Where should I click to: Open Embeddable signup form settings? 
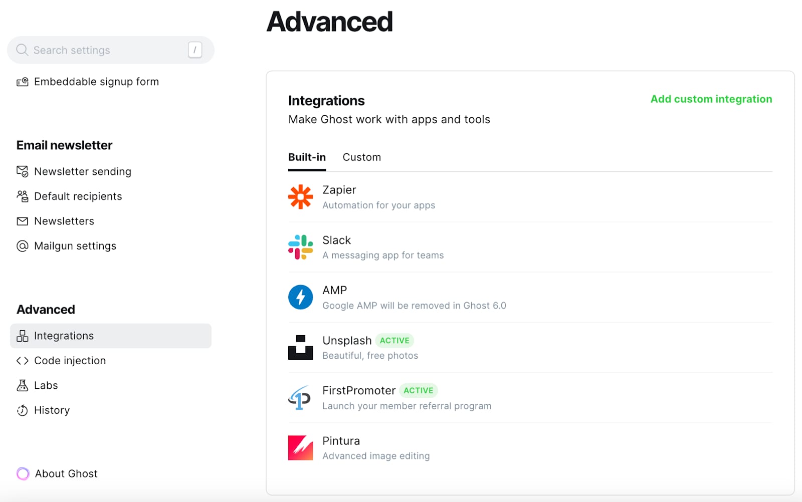96,82
